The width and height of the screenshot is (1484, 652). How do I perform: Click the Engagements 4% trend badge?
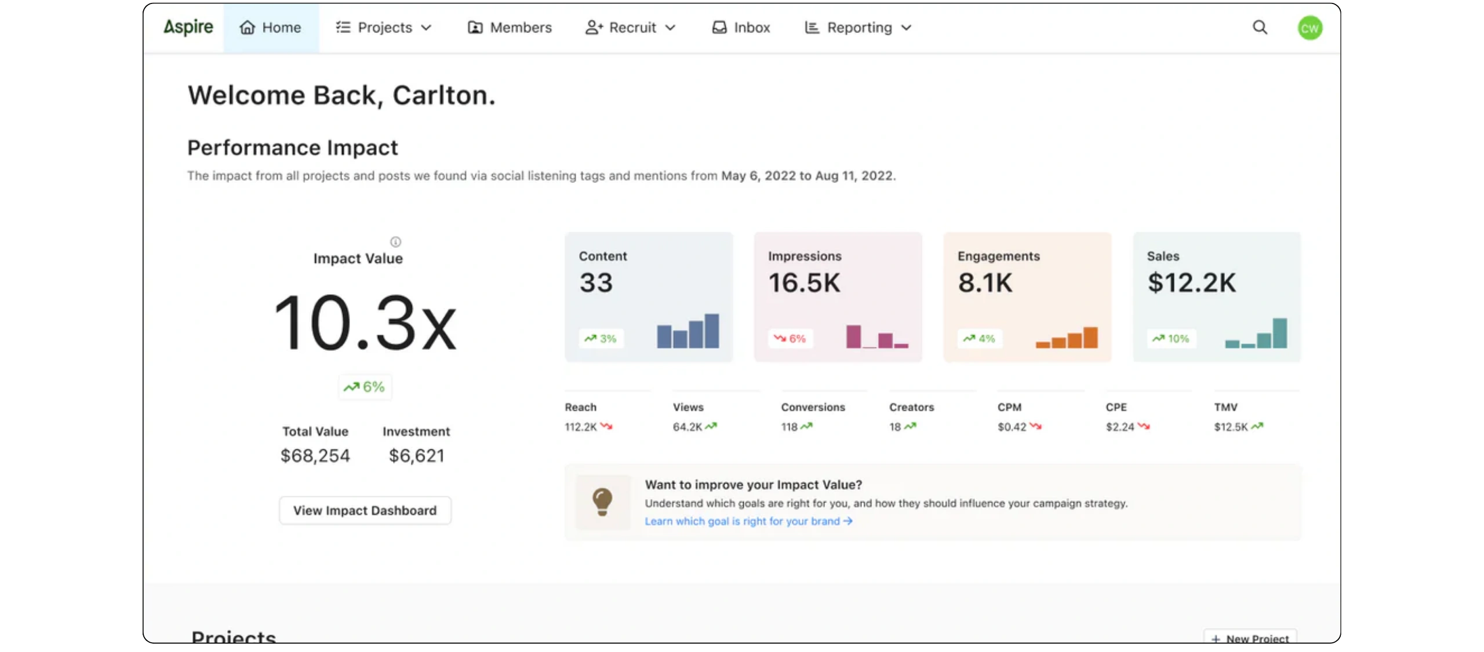click(x=979, y=339)
